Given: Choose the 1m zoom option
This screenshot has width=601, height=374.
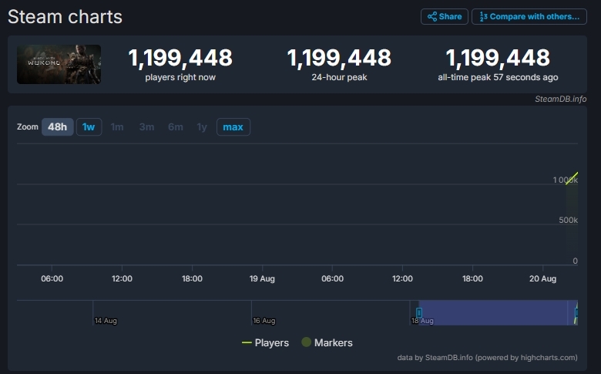Looking at the screenshot, I should [117, 127].
